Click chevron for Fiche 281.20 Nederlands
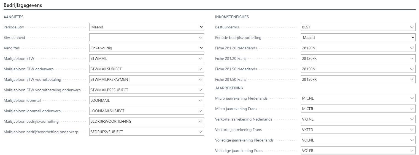This screenshot has height=155, width=419. (x=412, y=48)
